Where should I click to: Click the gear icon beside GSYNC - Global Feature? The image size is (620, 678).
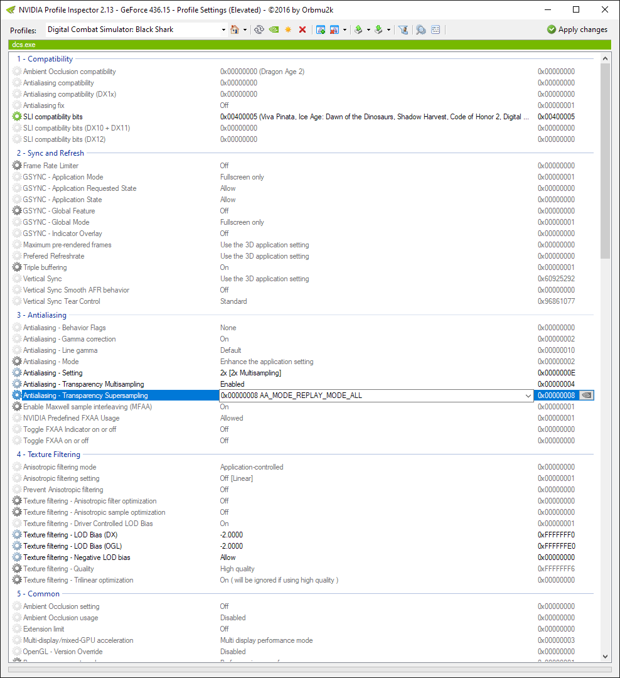click(17, 210)
